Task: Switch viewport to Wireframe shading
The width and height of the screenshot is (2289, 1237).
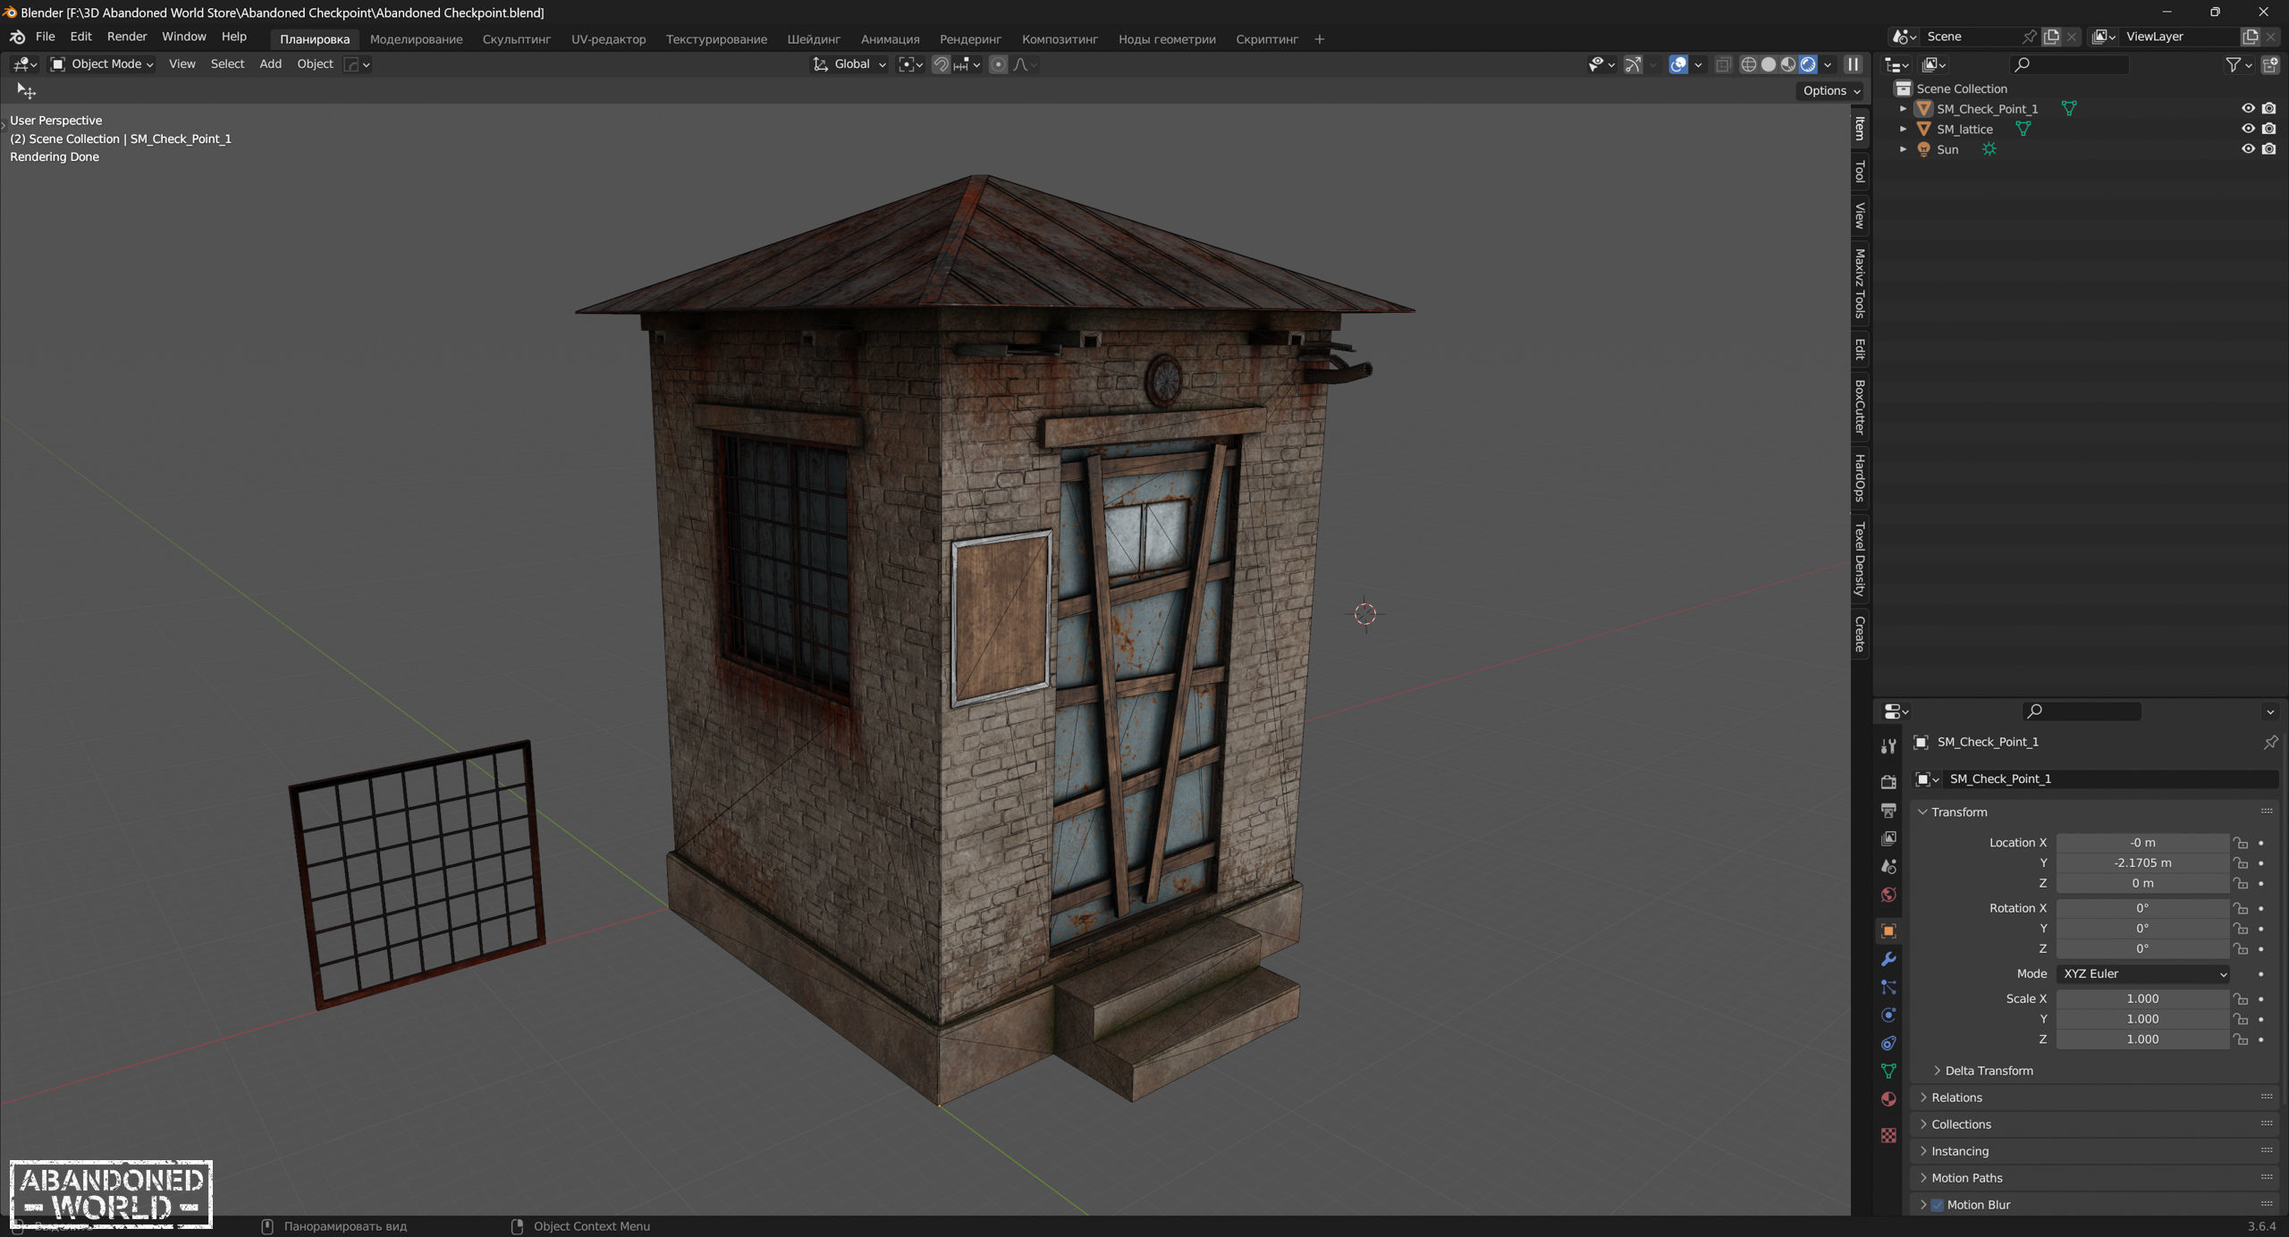Action: click(1748, 64)
